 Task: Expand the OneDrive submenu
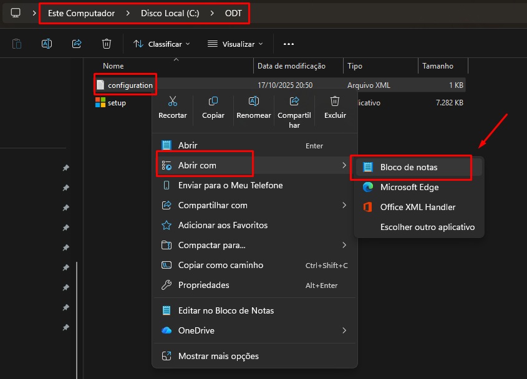(x=254, y=330)
